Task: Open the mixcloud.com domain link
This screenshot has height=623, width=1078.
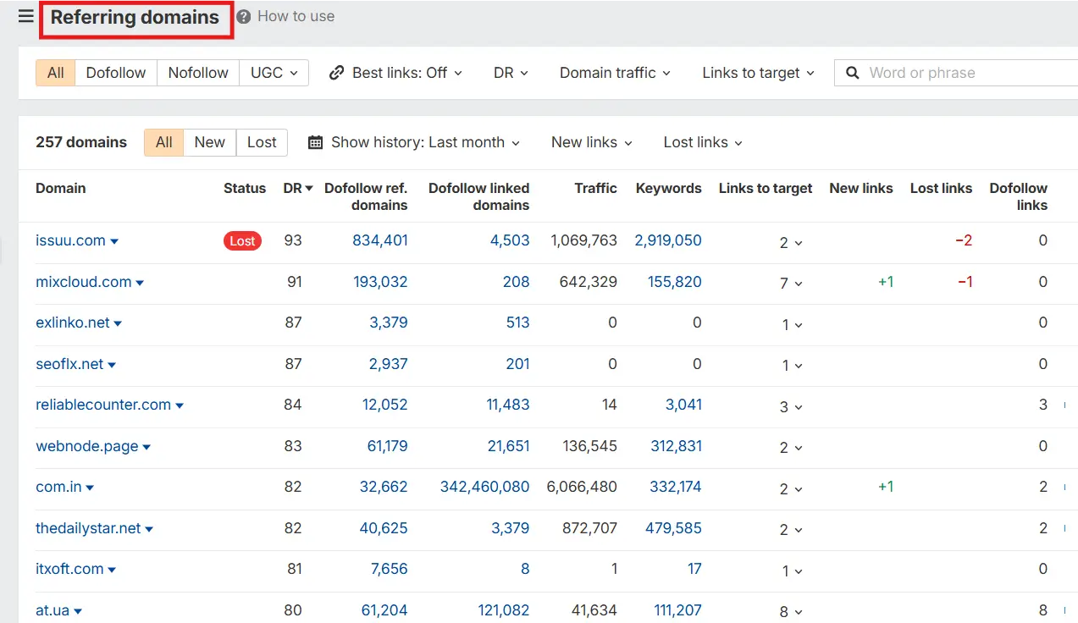Action: pyautogui.click(x=84, y=282)
